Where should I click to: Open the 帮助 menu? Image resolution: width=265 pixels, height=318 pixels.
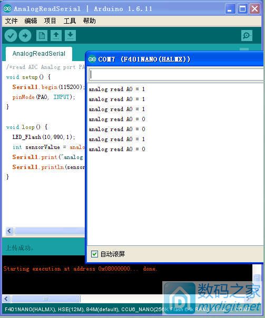pos(89,21)
